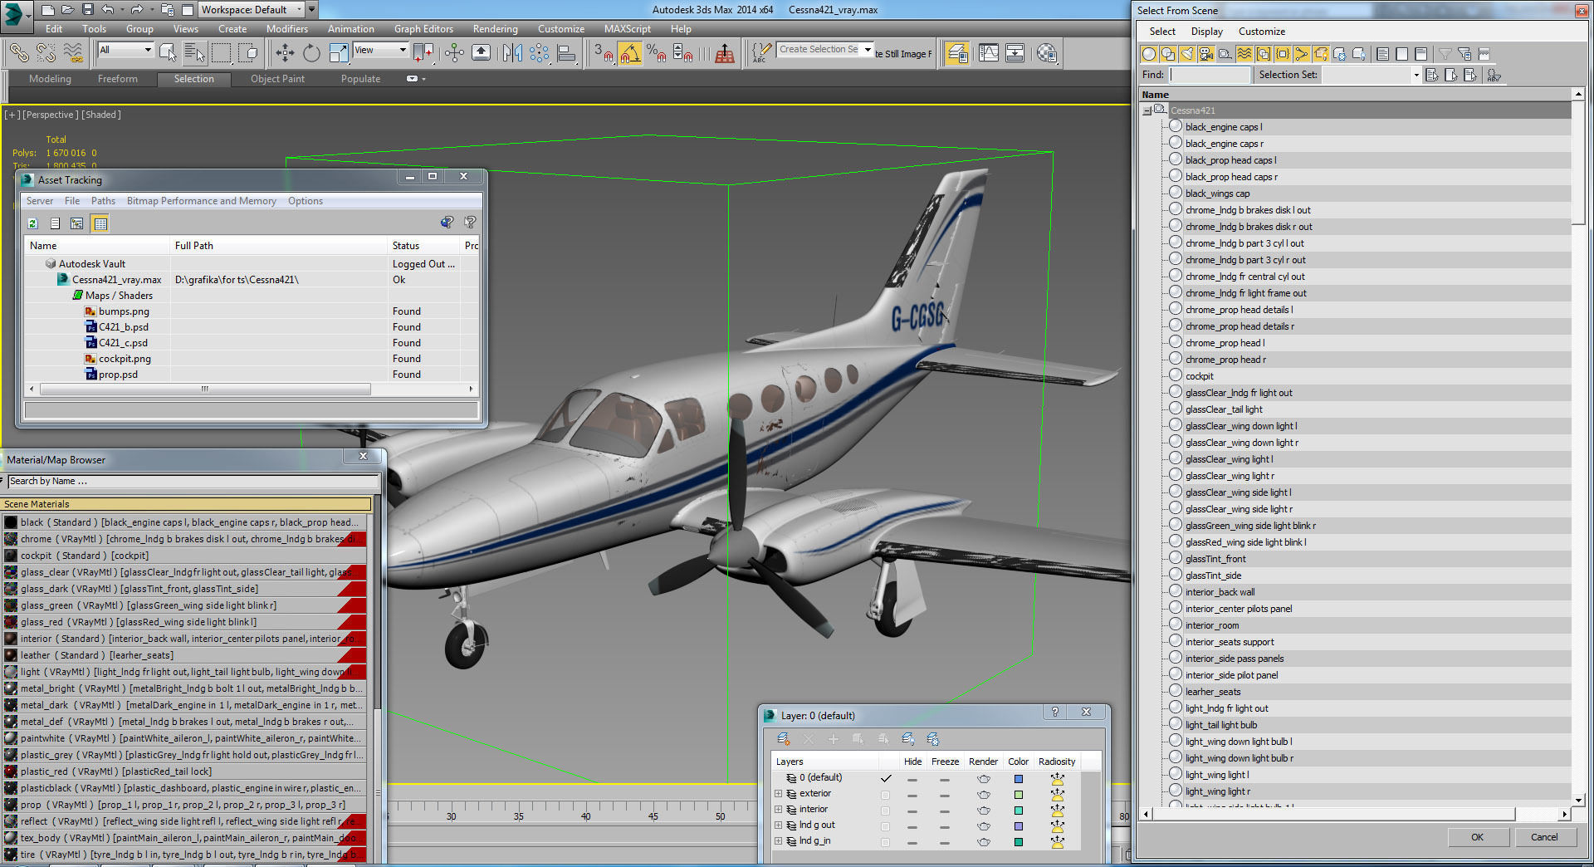
Task: Click Create New Layer icon in Layer dialog
Action: coord(783,739)
